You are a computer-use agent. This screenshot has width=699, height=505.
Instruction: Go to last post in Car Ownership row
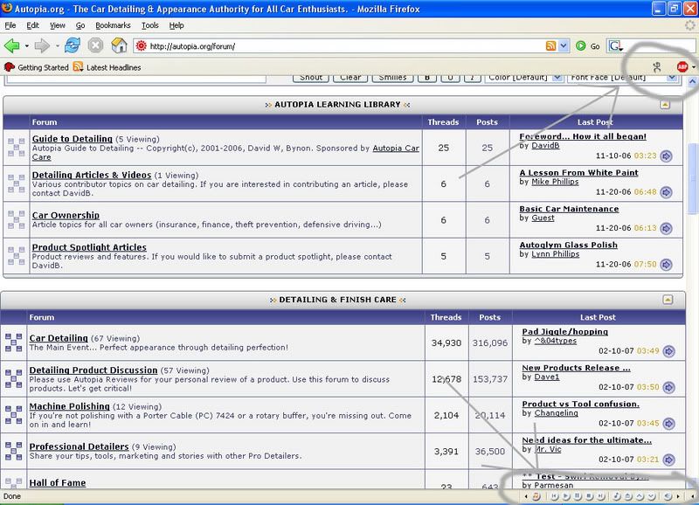coord(666,228)
